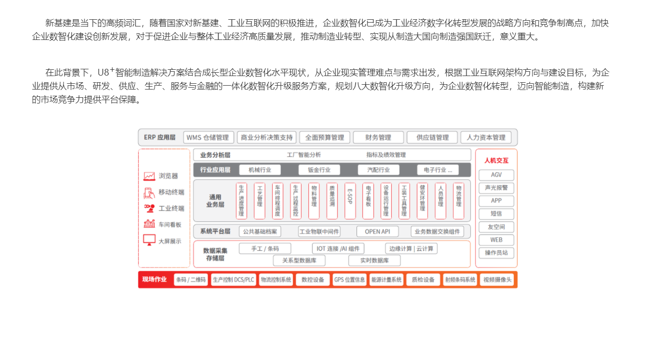Click the 财务管理 box in ERP layer
The width and height of the screenshot is (649, 347).
[x=378, y=138]
